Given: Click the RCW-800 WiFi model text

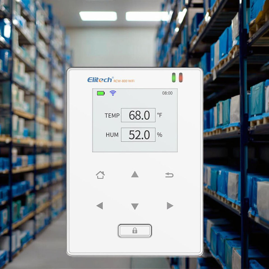Looking at the screenshot, I should point(124,81).
